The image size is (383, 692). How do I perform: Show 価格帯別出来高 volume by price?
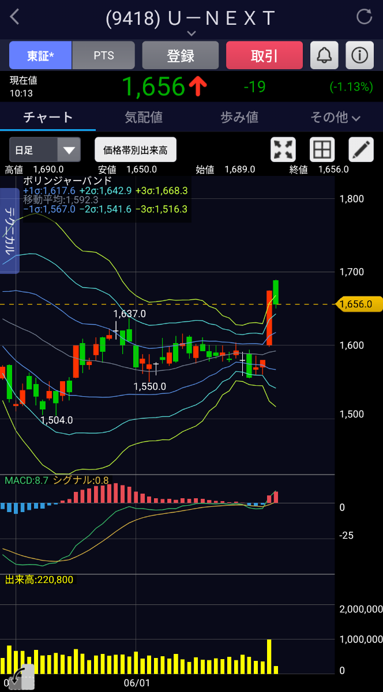(136, 150)
